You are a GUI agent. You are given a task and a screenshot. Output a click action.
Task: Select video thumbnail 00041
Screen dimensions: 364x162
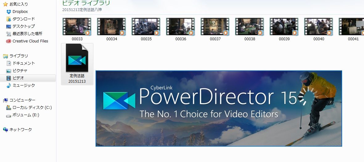click(x=351, y=27)
